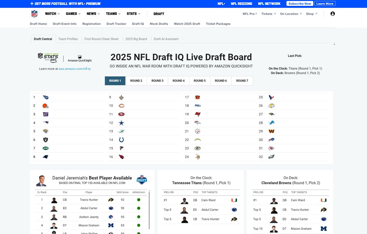Viewport: 367px width, 234px height.
Task: Show ROUND 2 picks
Action: (136, 81)
